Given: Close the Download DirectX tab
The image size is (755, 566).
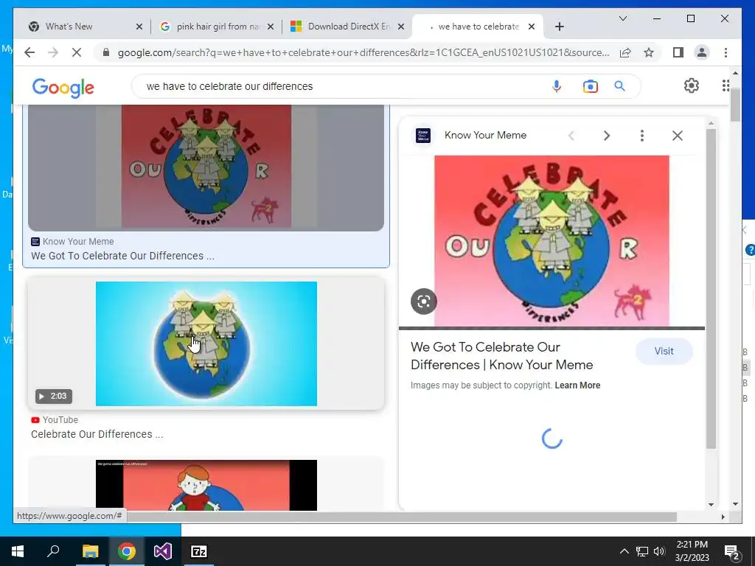Looking at the screenshot, I should pos(400,27).
